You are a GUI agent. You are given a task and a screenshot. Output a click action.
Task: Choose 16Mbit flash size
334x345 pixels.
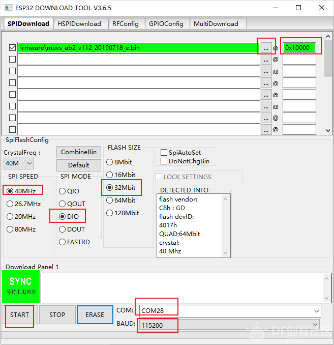click(120, 175)
